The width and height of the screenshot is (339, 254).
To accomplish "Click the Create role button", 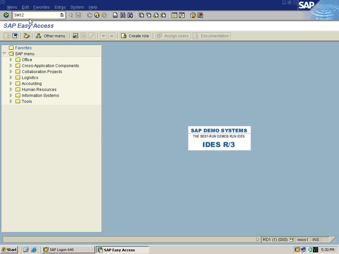I will tap(135, 36).
